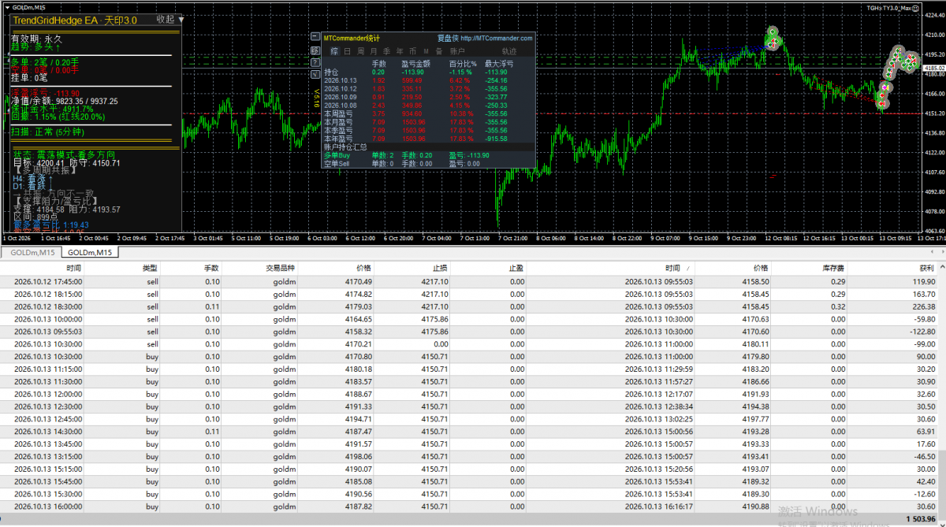Sort trade history by 库存费 column
The image size is (946, 527).
click(833, 268)
